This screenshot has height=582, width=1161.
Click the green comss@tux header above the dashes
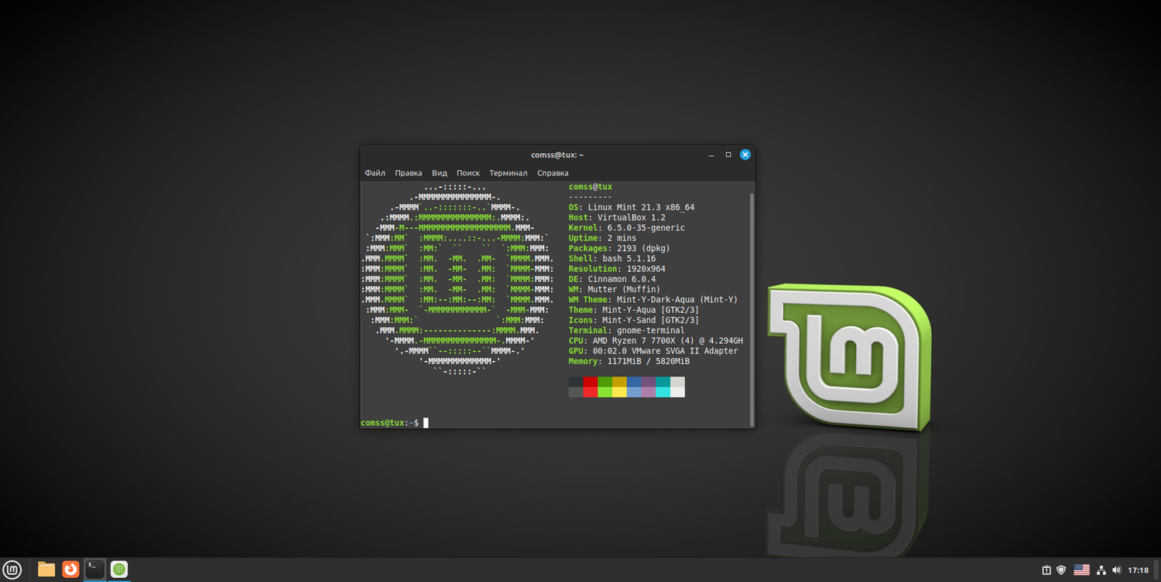[x=591, y=187]
